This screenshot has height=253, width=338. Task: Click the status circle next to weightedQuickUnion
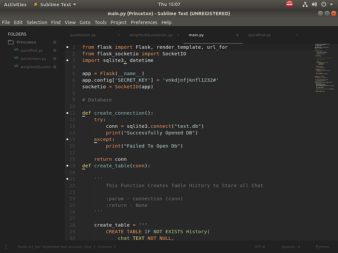(55, 67)
